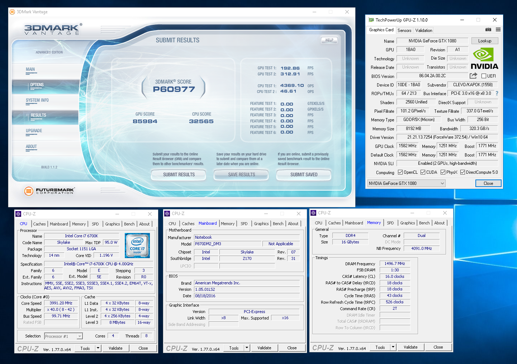517x364 pixels.
Task: Click GPU TEST 1 value 192.86
Action: click(x=290, y=68)
